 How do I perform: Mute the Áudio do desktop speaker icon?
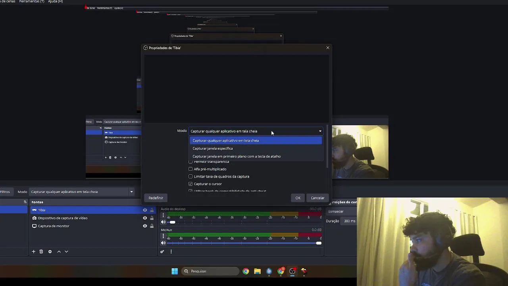pyautogui.click(x=163, y=222)
